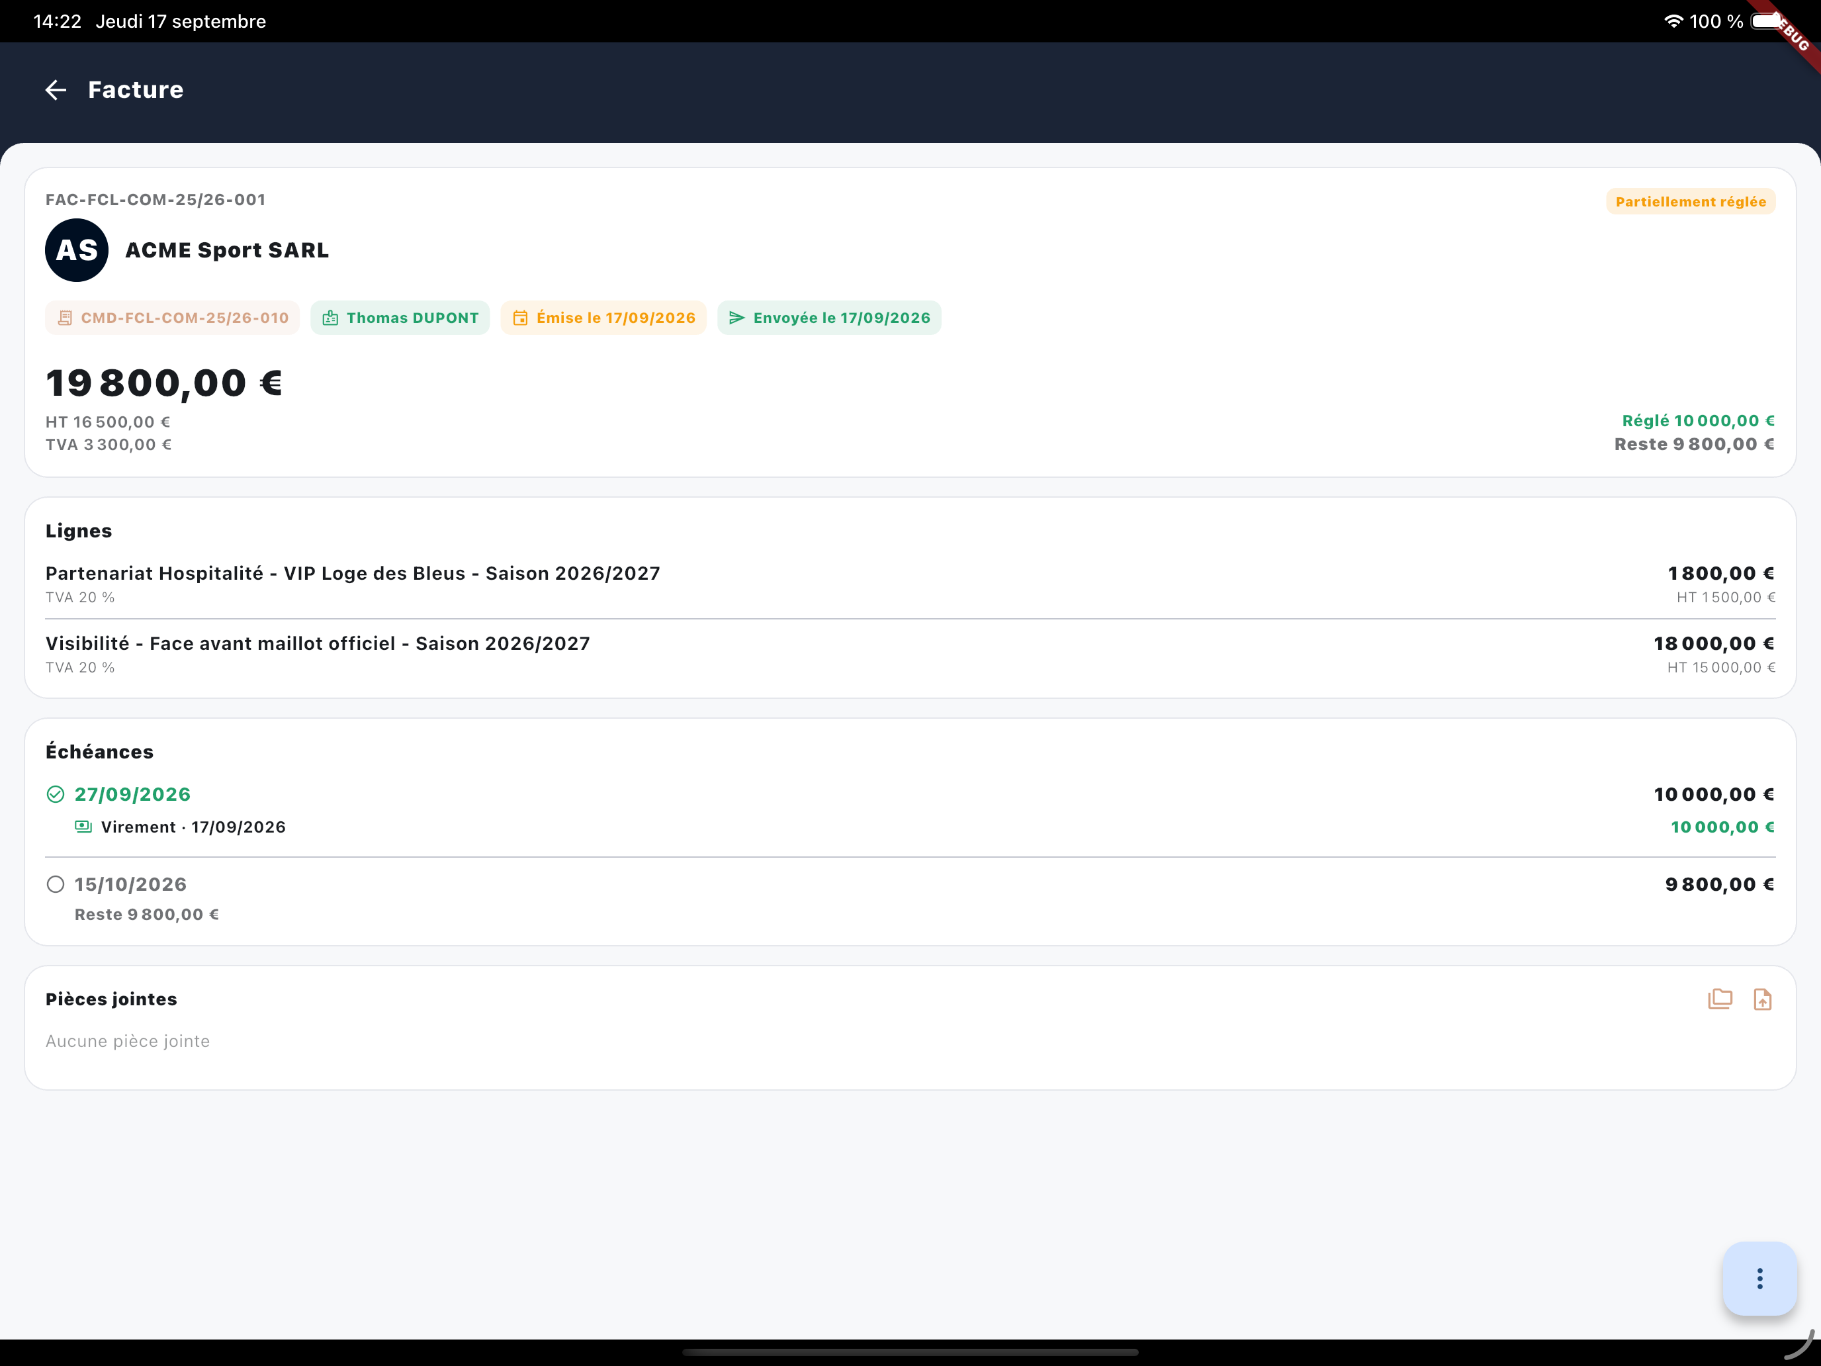Open attachments folder icon in Pièces jointes
Viewport: 1821px width, 1366px height.
(x=1720, y=999)
